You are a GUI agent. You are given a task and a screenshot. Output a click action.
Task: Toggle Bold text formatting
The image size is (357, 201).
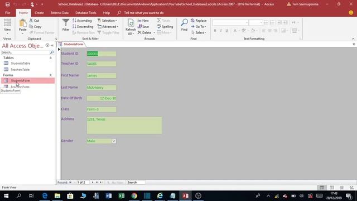215,31
